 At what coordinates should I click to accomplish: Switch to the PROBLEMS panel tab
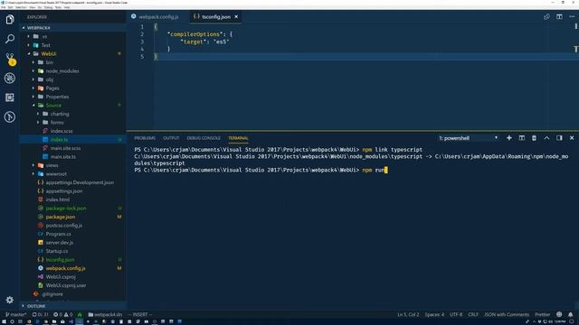tap(145, 138)
